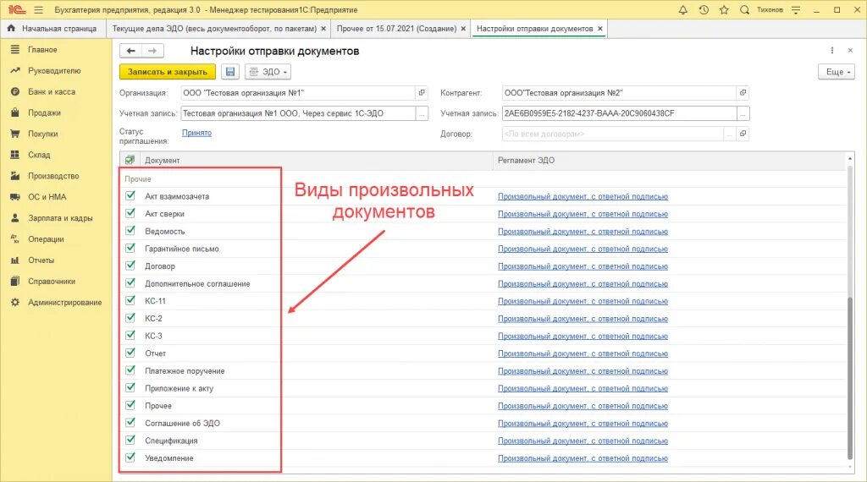Open Отчеты menu section
This screenshot has height=482, width=867.
(x=41, y=260)
